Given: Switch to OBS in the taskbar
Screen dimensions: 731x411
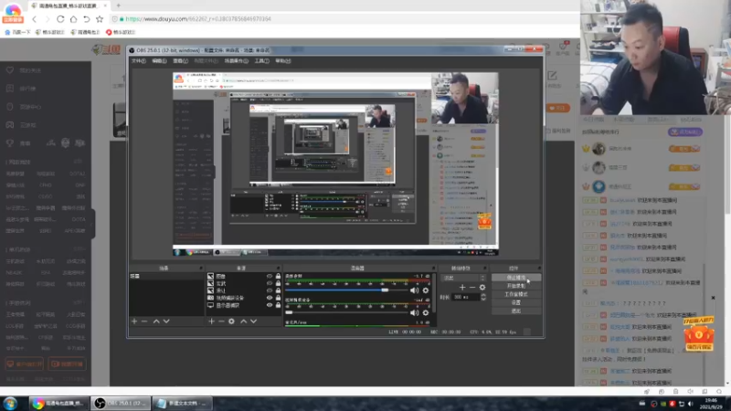Looking at the screenshot, I should coord(122,403).
